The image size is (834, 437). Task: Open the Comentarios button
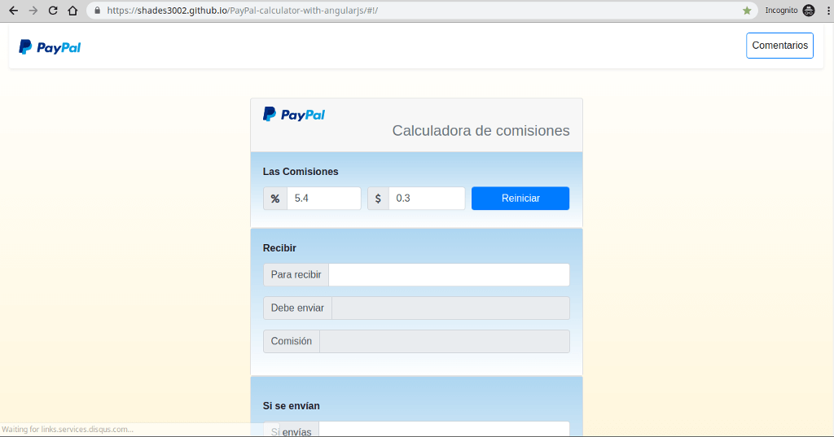point(779,46)
